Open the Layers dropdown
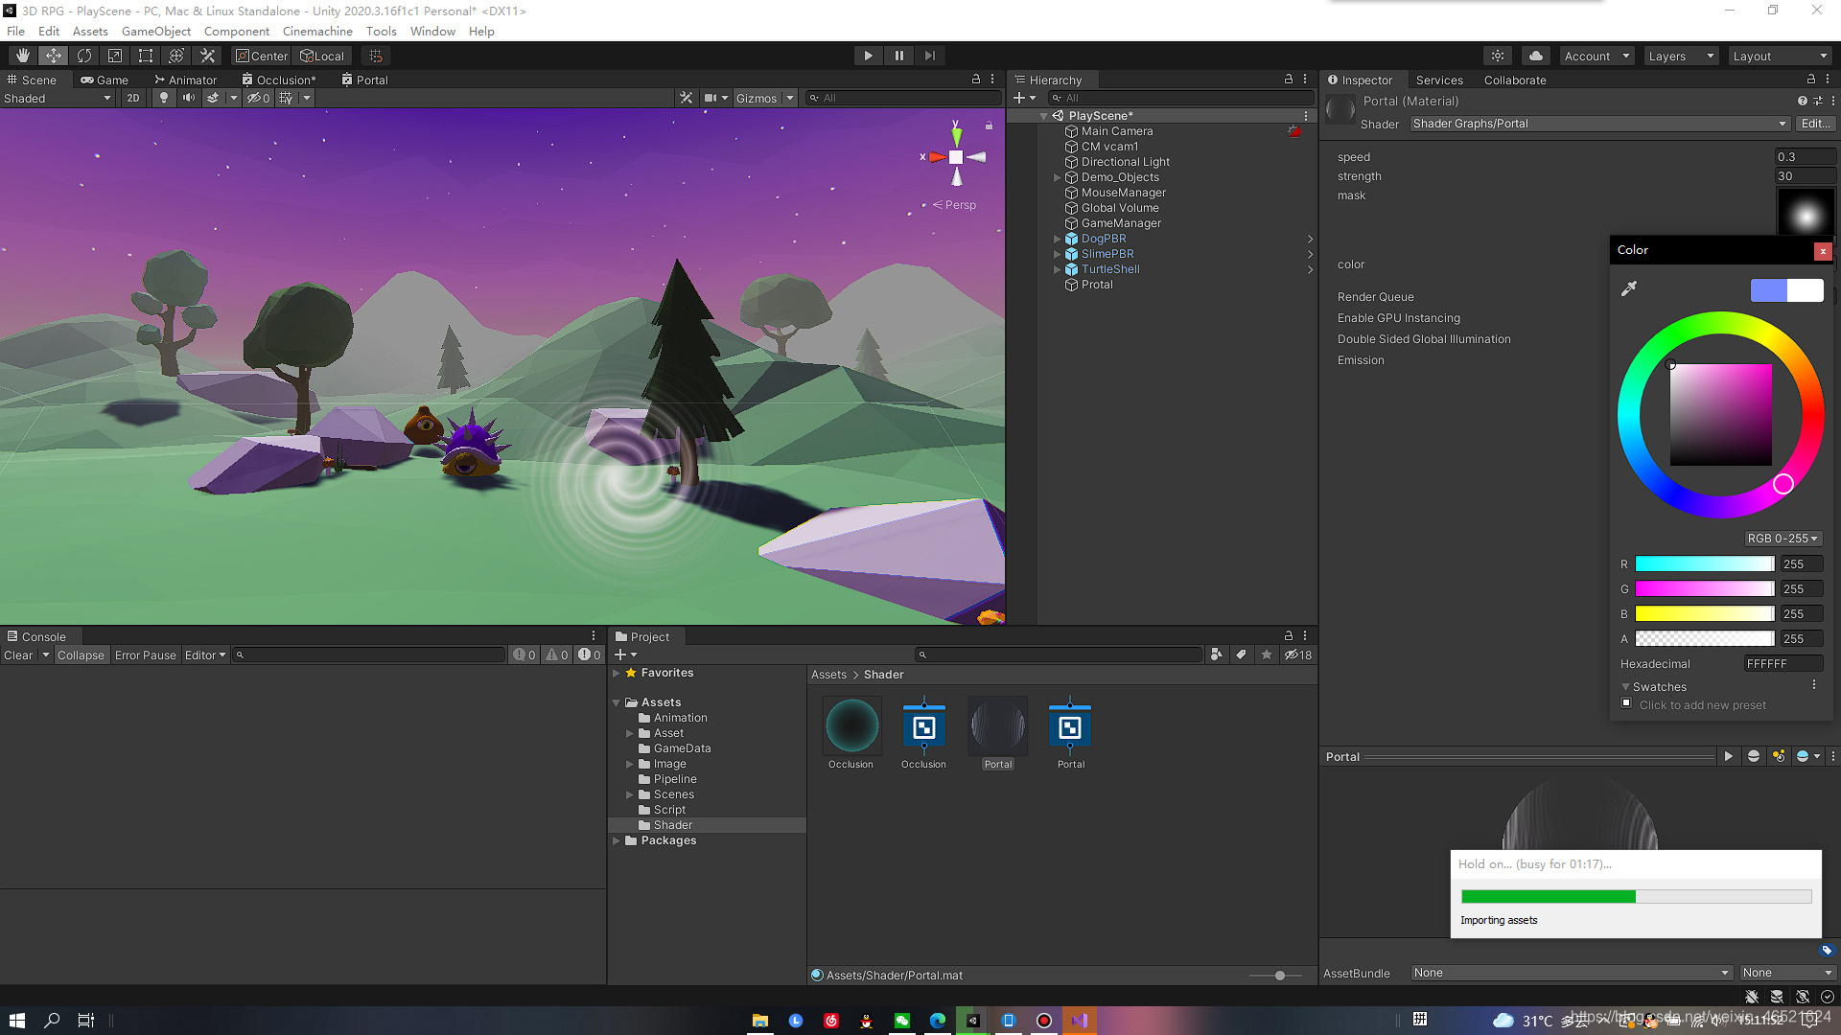The image size is (1841, 1035). [1680, 56]
